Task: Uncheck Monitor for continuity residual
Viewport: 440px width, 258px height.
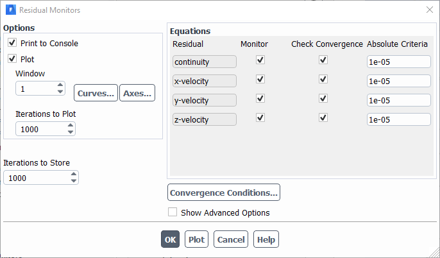Action: point(260,60)
